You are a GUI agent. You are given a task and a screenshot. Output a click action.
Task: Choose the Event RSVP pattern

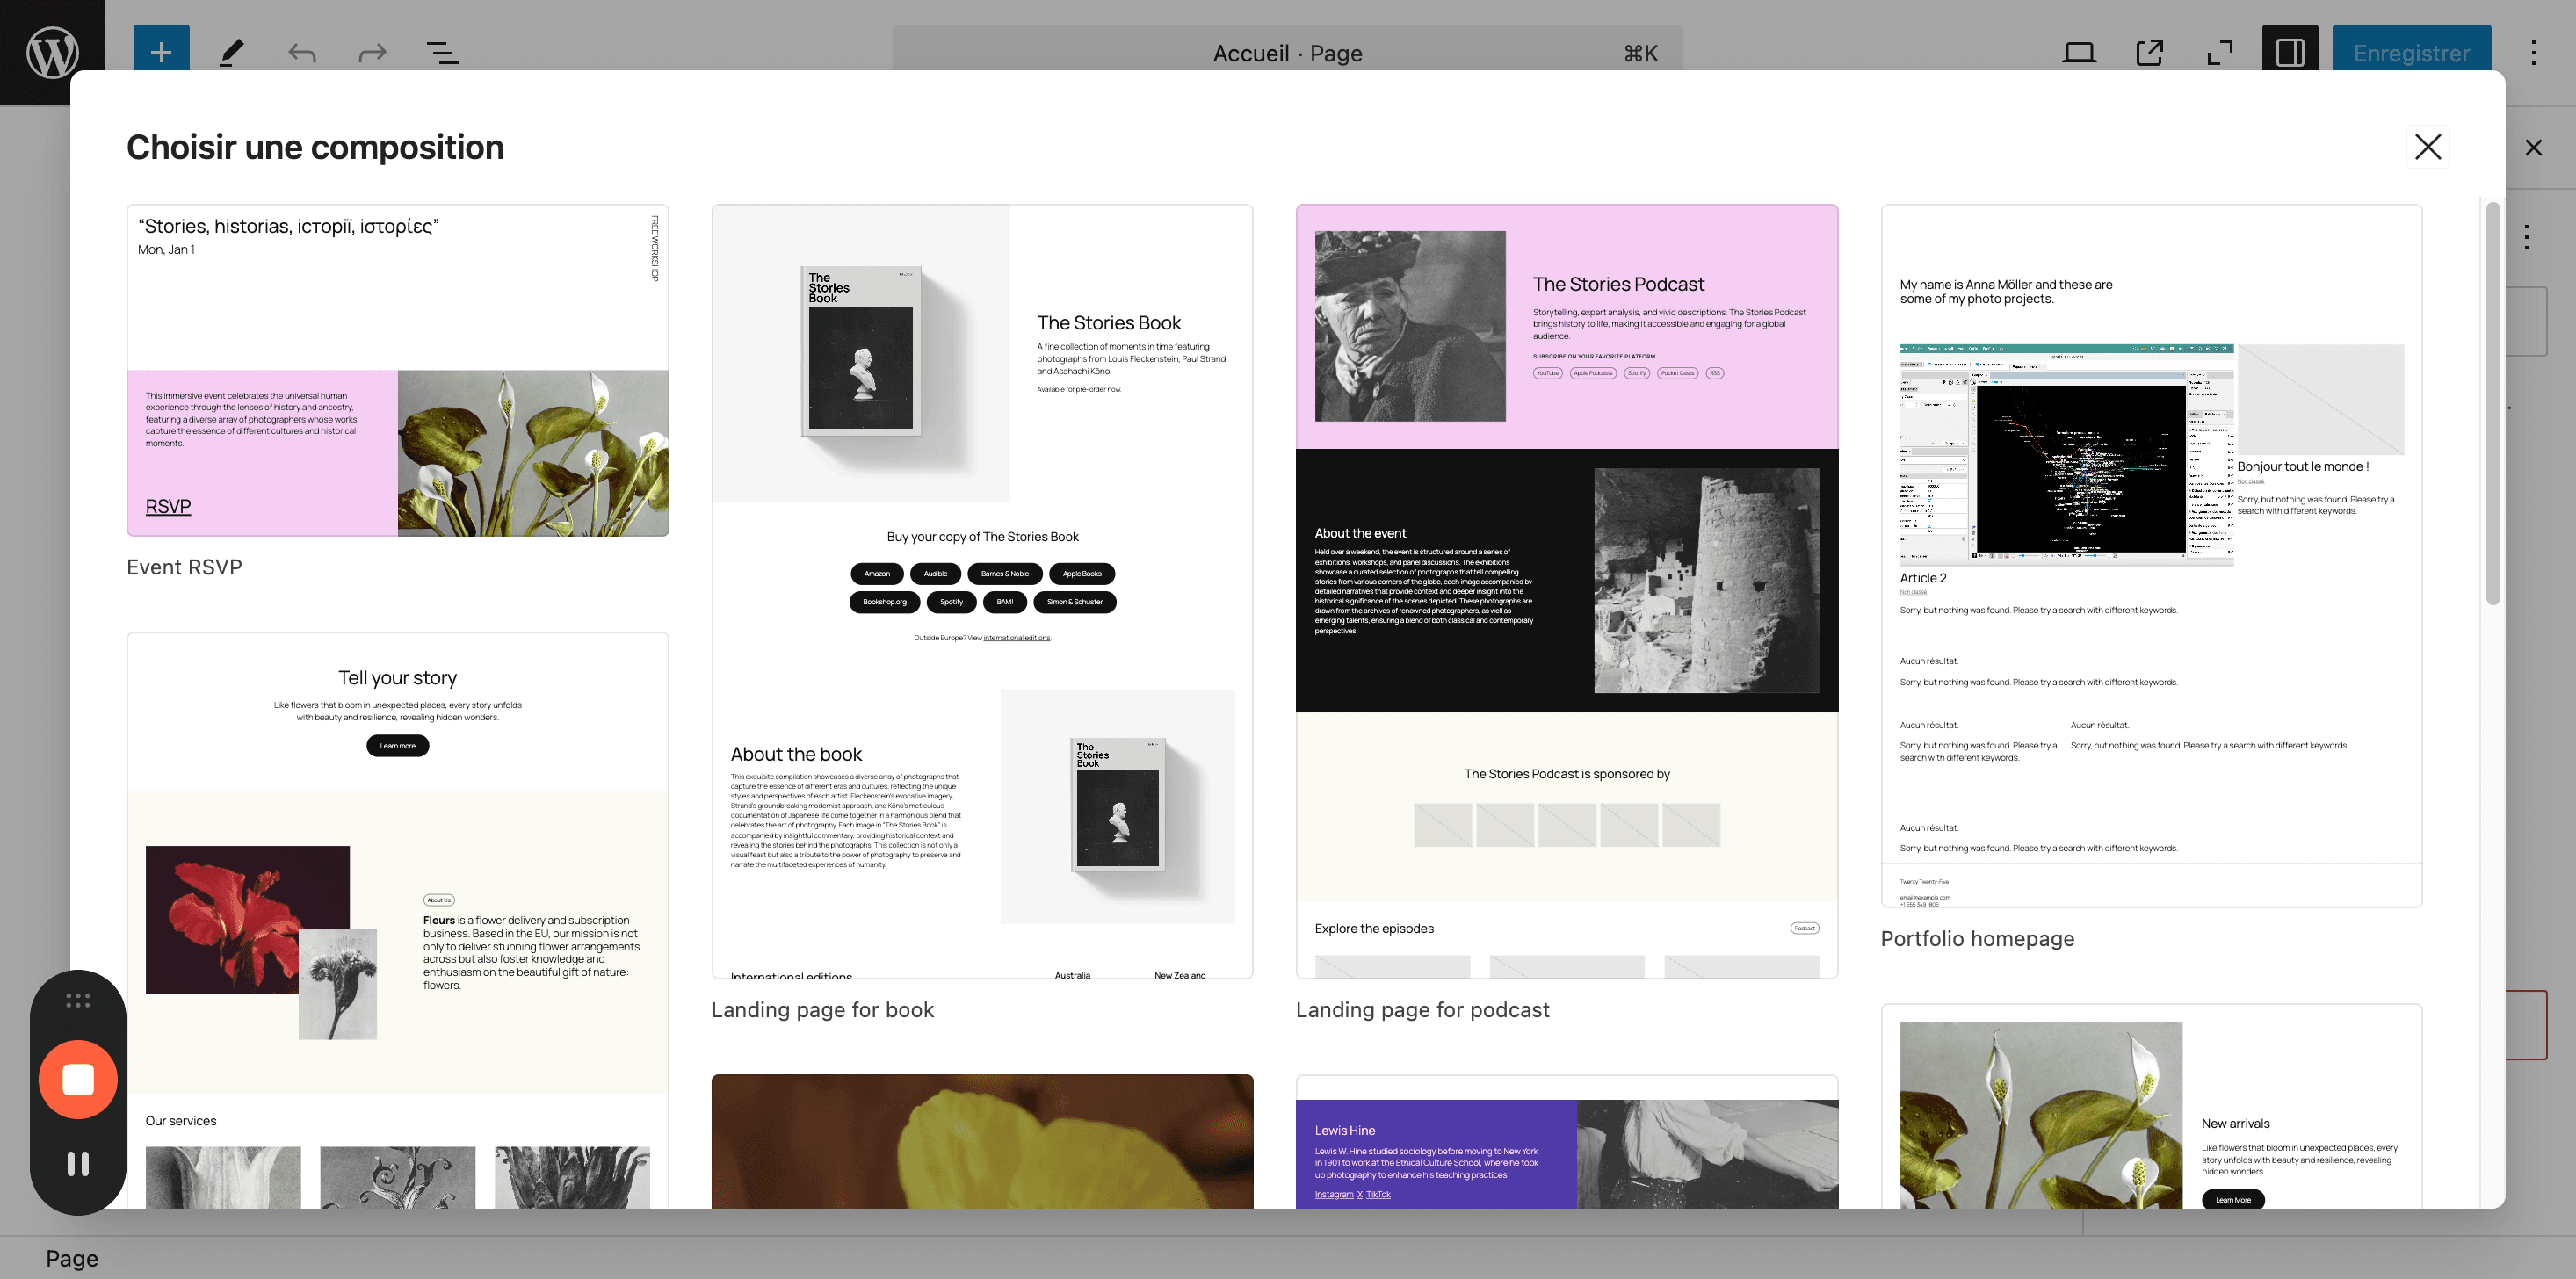click(397, 371)
